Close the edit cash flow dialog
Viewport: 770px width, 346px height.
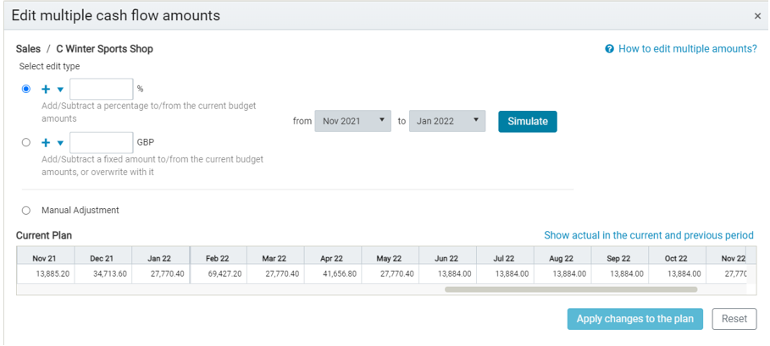click(x=758, y=16)
